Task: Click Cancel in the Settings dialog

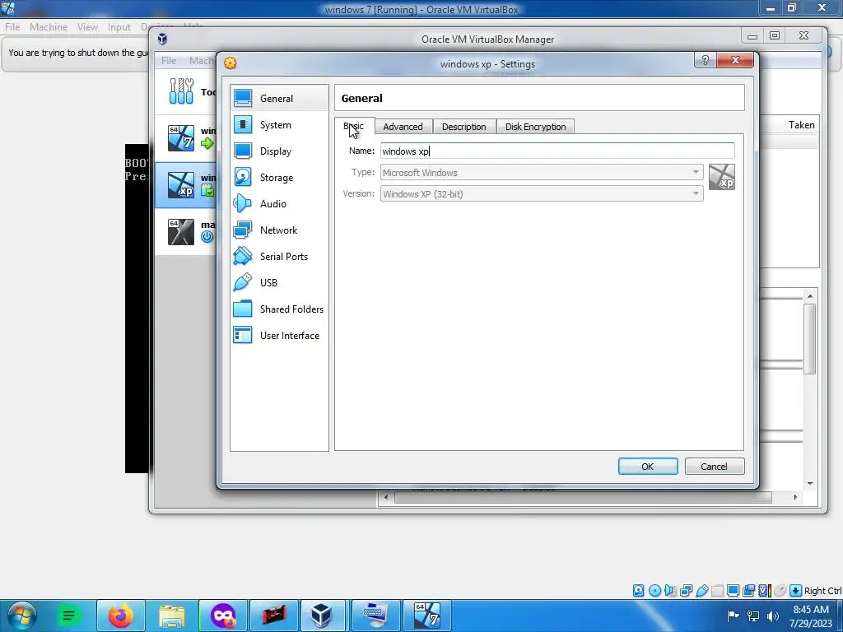Action: point(715,467)
